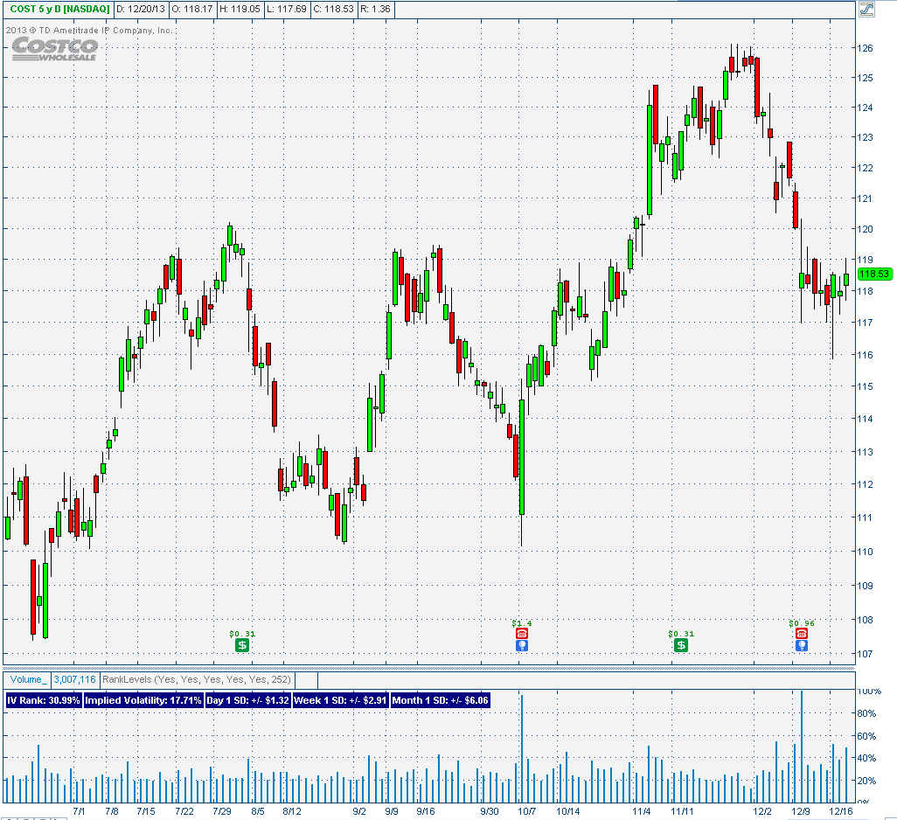The height and width of the screenshot is (820, 897).
Task: Click the COST 5 y D [NASDAQ] symbol header
Action: (59, 8)
